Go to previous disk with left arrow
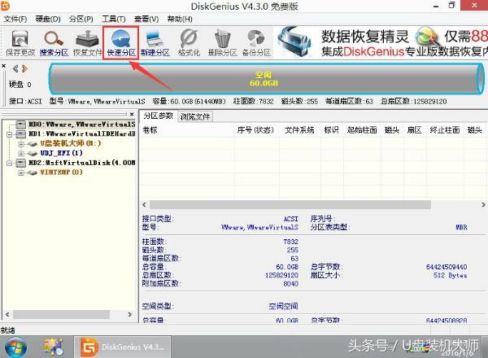The height and width of the screenshot is (358, 488). click(x=15, y=68)
